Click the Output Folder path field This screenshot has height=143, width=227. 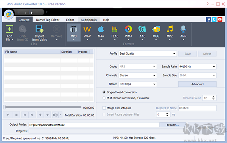pos(94,125)
